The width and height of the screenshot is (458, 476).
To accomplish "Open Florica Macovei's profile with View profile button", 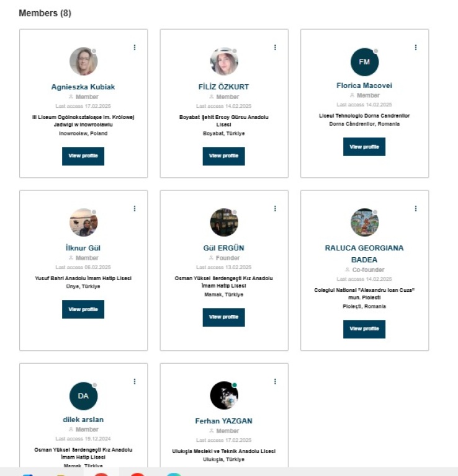I will click(364, 147).
